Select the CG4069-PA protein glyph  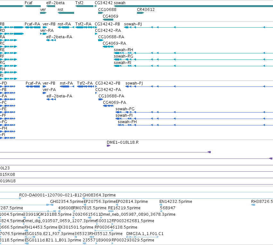pyautogui.click(x=108, y=106)
